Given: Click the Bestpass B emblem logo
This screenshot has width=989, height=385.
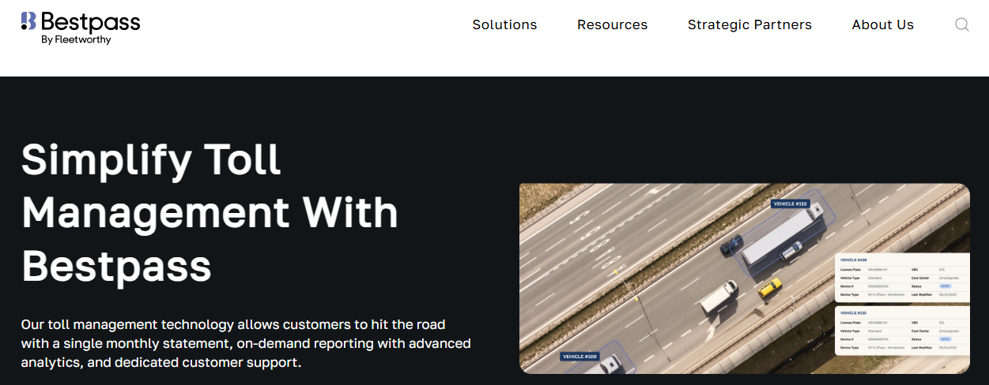Looking at the screenshot, I should pyautogui.click(x=28, y=21).
